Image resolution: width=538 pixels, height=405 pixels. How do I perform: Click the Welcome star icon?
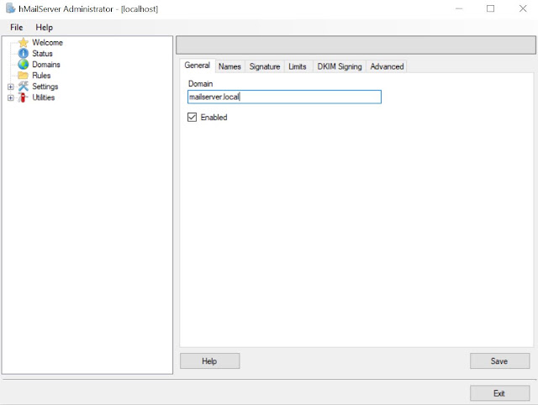tap(23, 43)
